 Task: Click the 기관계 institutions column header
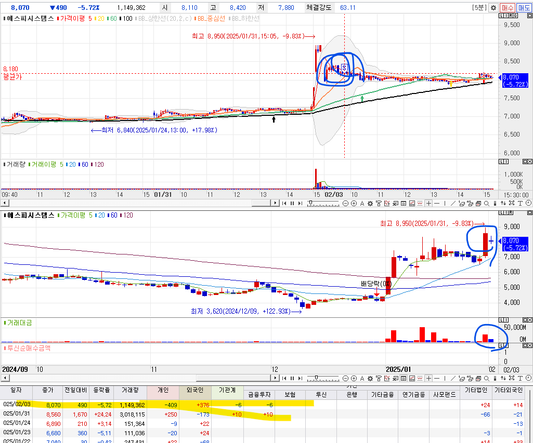[x=227, y=391]
